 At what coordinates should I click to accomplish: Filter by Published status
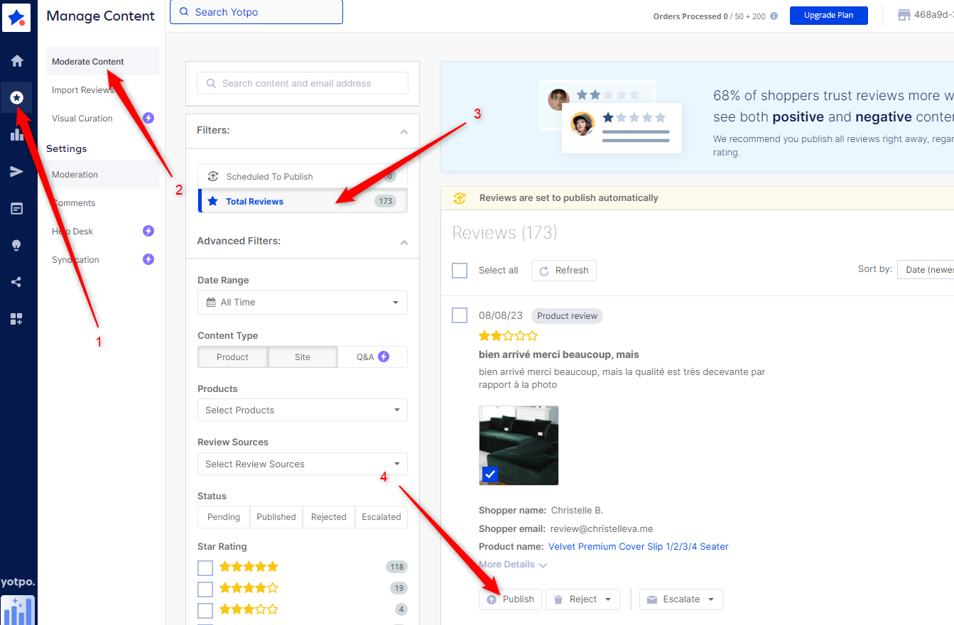(x=276, y=517)
